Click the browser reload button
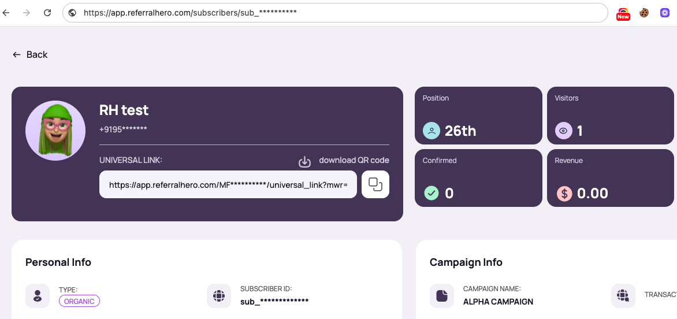 click(x=47, y=13)
